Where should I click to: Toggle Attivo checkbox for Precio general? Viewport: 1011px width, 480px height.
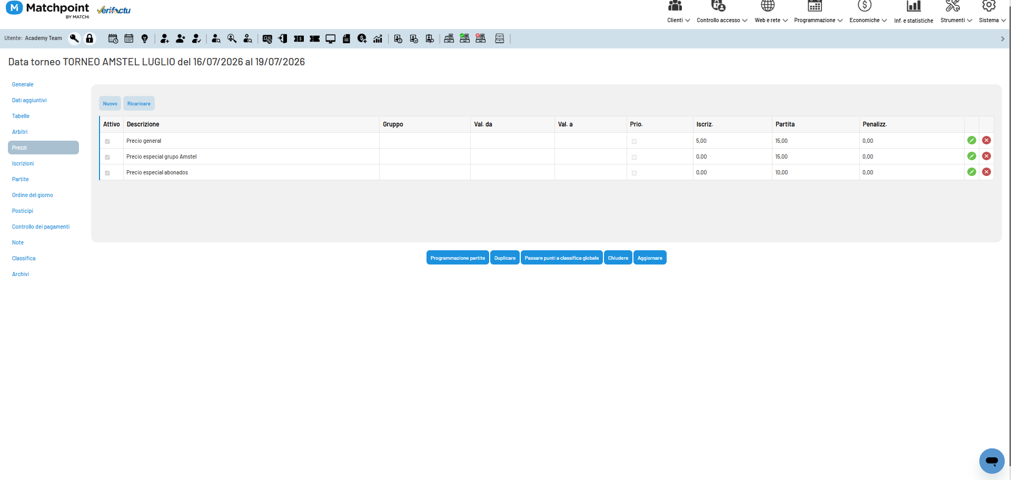pyautogui.click(x=107, y=141)
